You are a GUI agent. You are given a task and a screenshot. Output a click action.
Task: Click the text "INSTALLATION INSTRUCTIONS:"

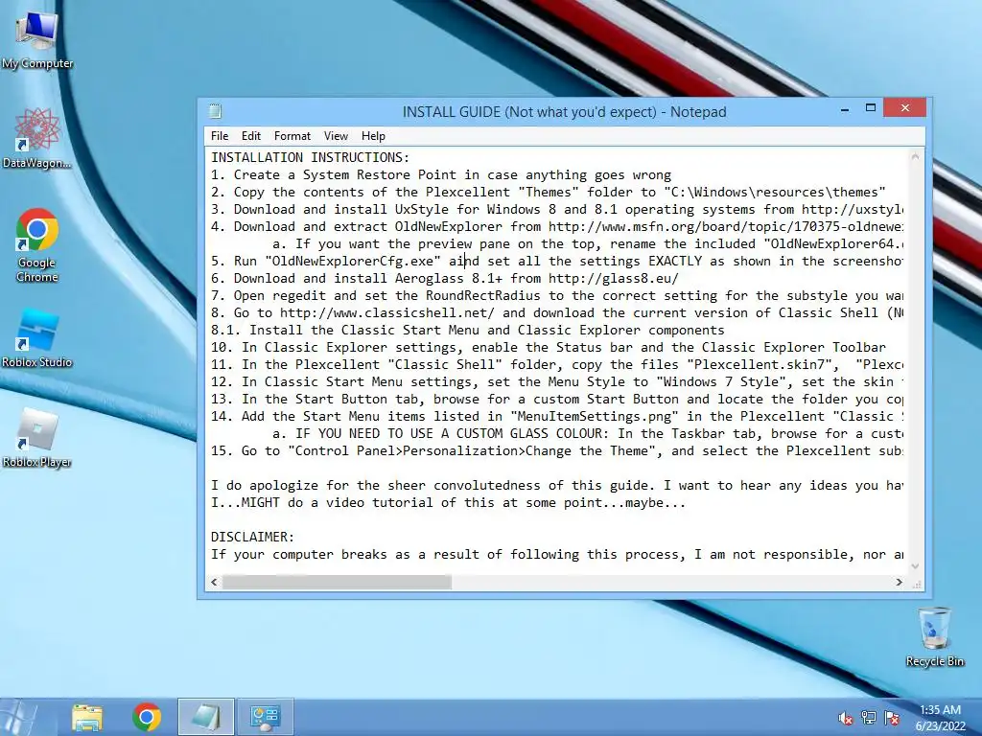coord(310,158)
